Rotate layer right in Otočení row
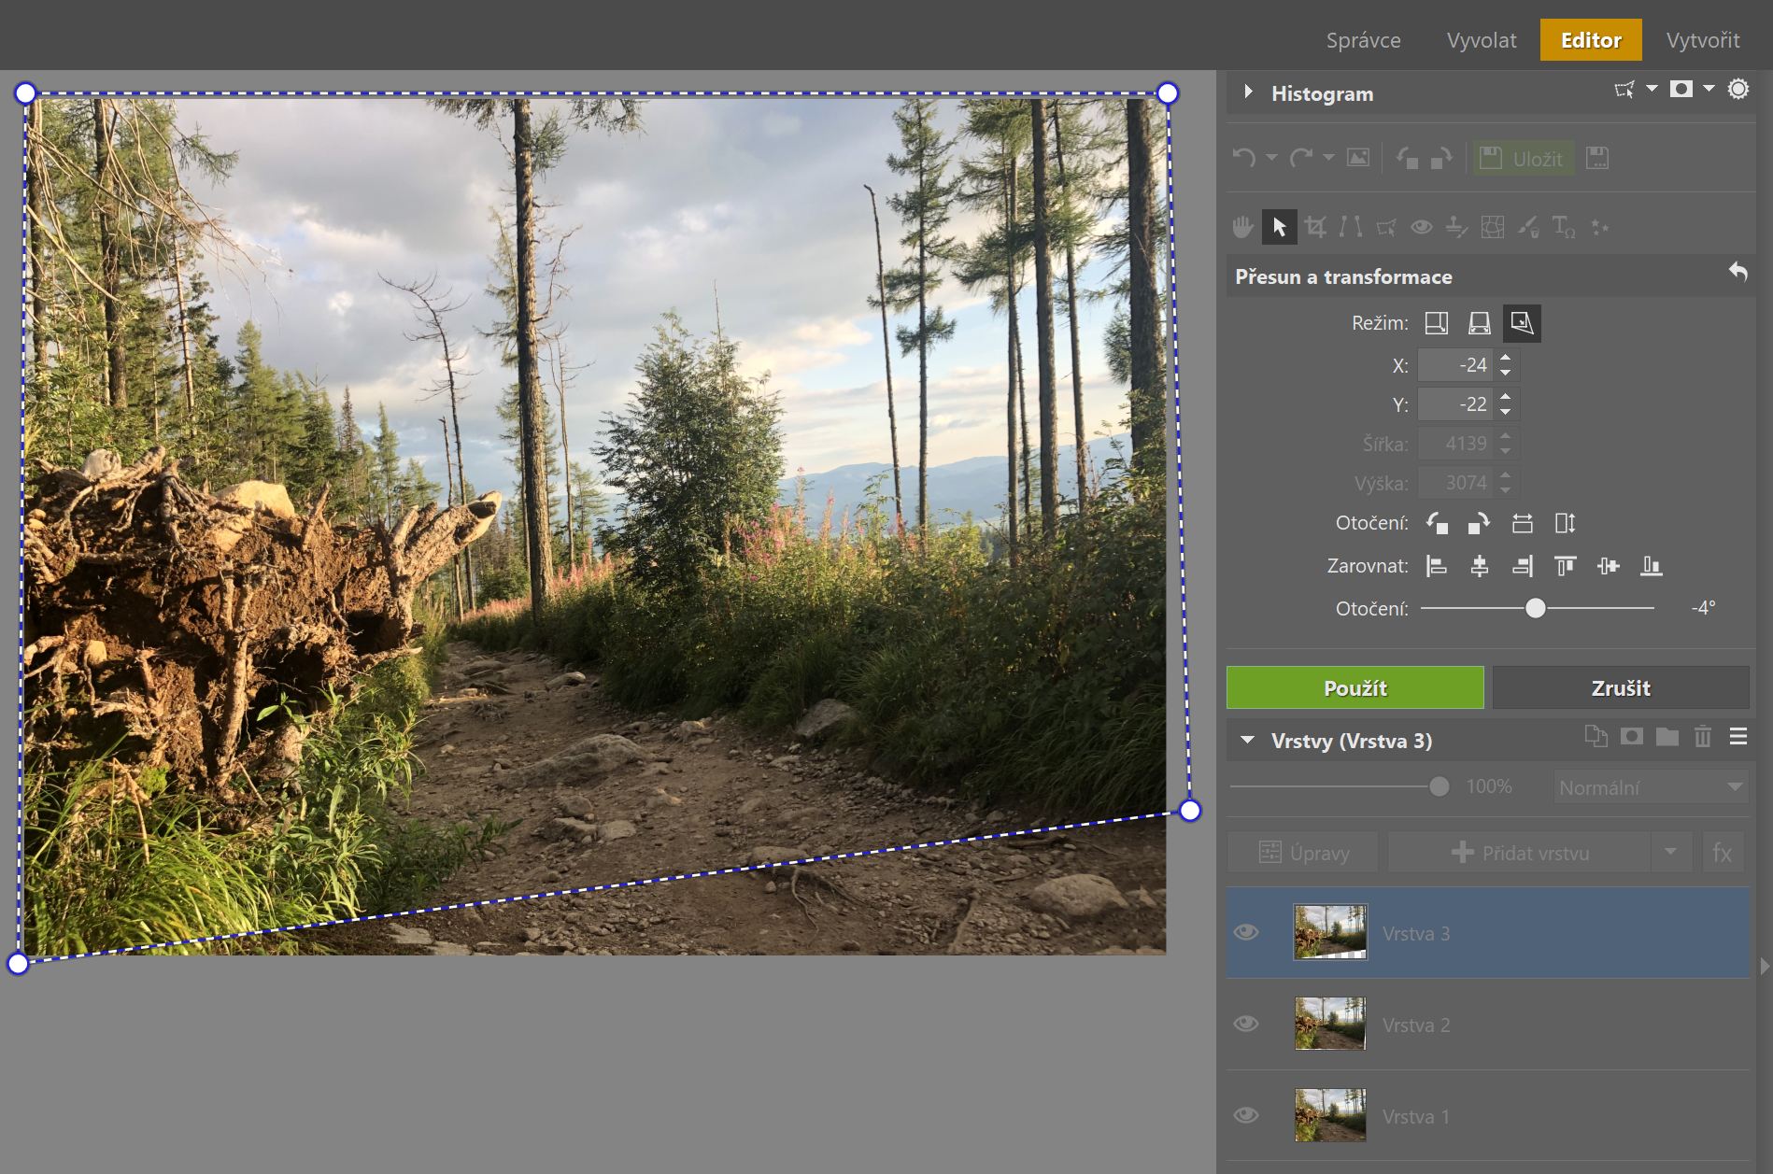The image size is (1773, 1174). [1479, 523]
